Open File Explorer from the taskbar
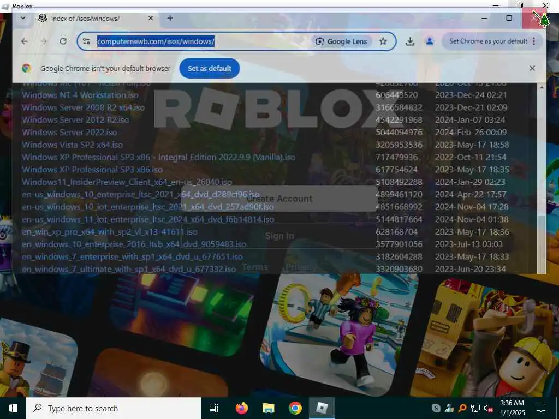559x419 pixels. [x=269, y=408]
